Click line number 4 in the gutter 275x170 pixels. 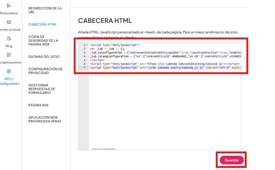[85, 56]
